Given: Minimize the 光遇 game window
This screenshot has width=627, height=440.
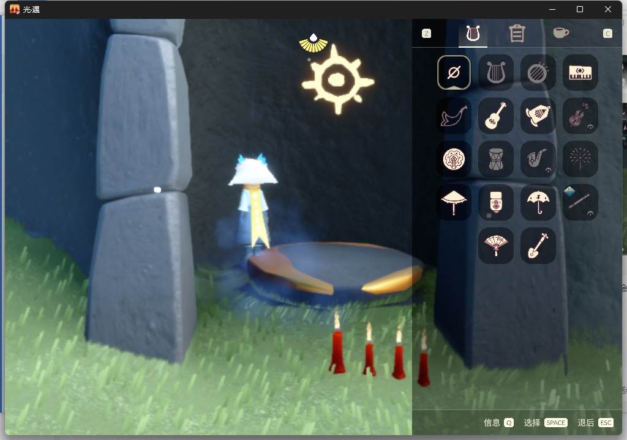Looking at the screenshot, I should [552, 9].
